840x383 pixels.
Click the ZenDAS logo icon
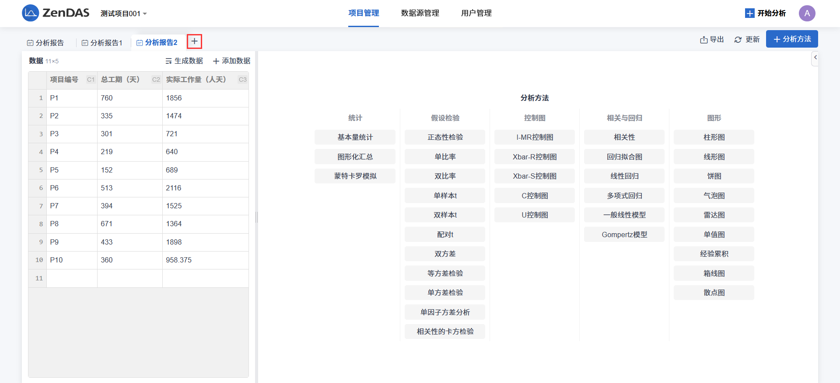click(30, 13)
